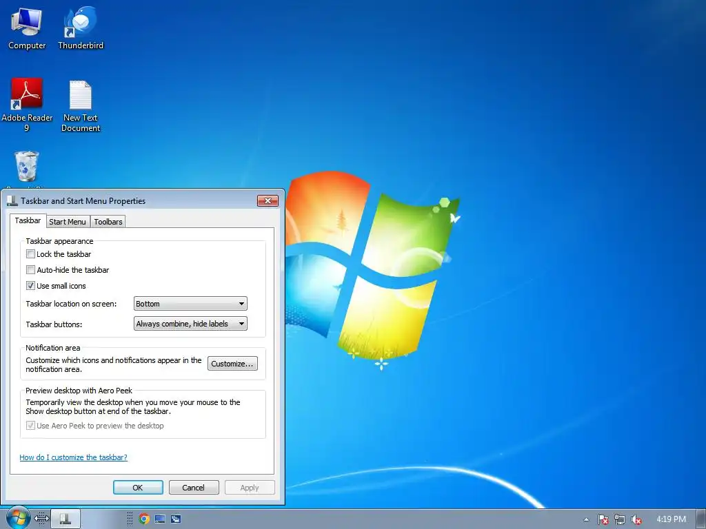Image resolution: width=706 pixels, height=529 pixels.
Task: Confirm with the OK button
Action: click(x=138, y=488)
